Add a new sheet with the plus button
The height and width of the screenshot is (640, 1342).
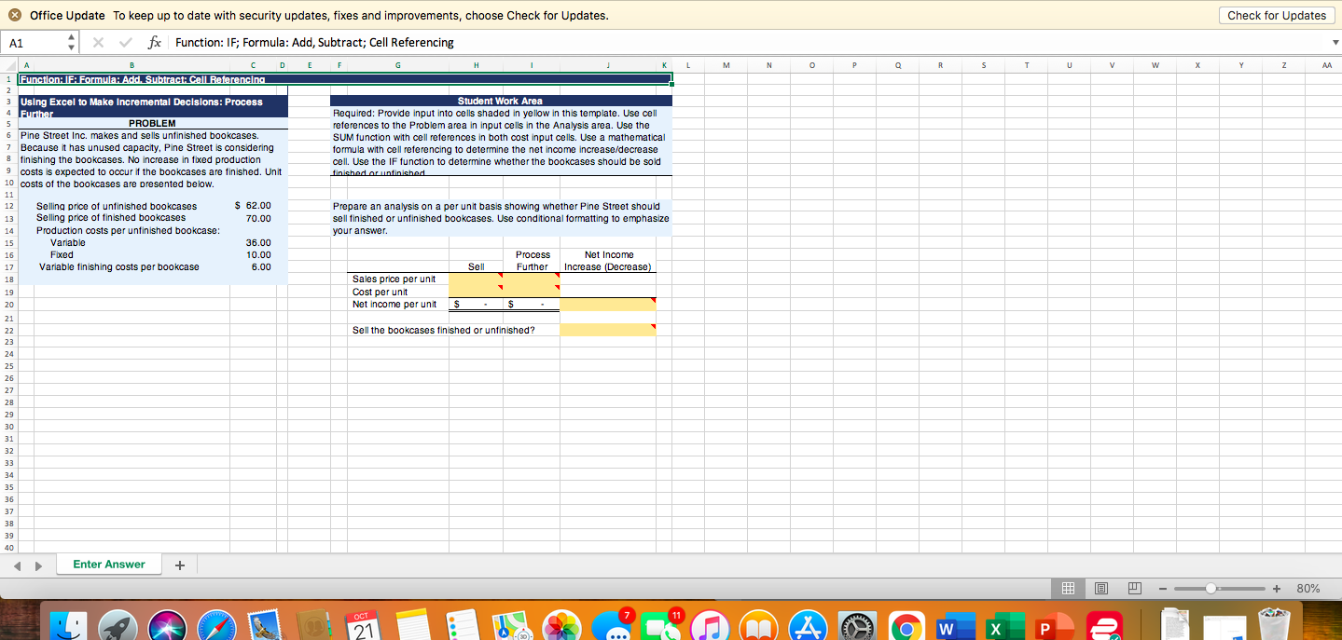[x=180, y=565]
